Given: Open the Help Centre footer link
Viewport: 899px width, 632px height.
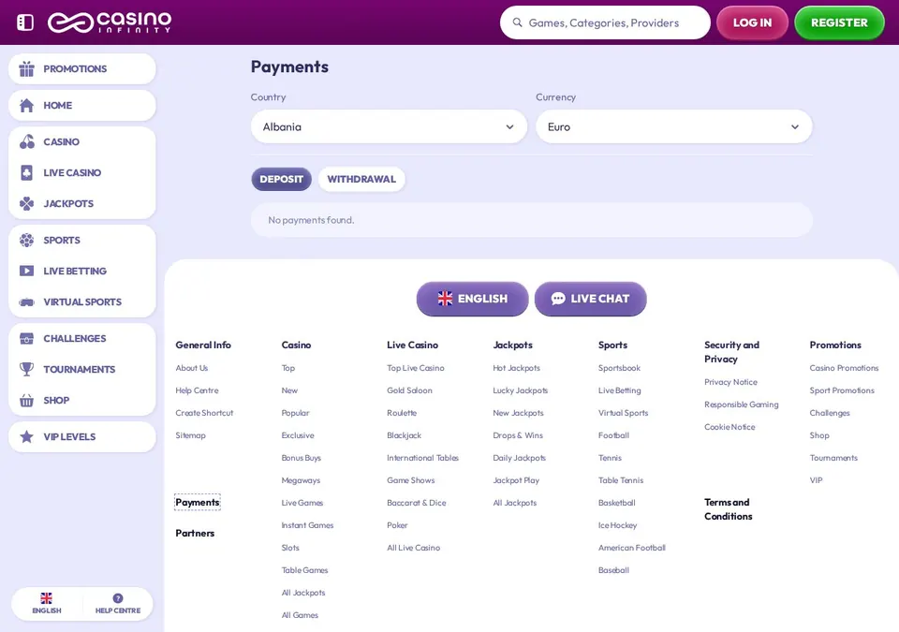Looking at the screenshot, I should point(197,390).
